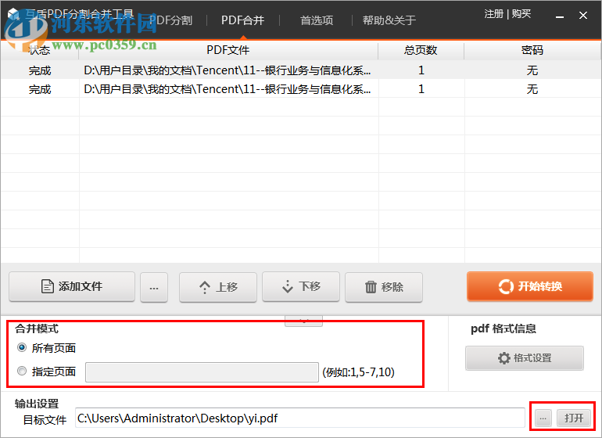Select the first PDF file row path
This screenshot has width=602, height=438.
228,70
